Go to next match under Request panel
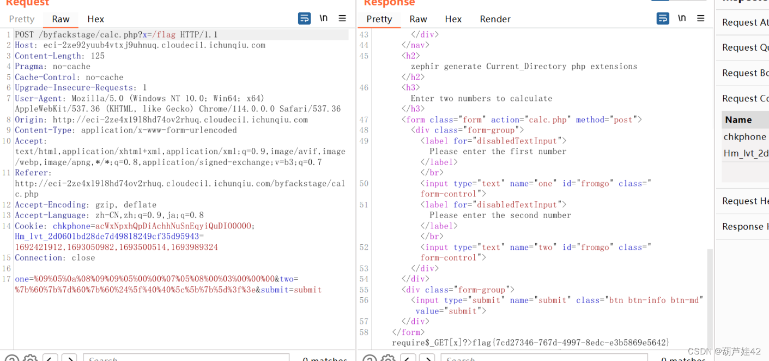769x361 pixels. coord(69,358)
